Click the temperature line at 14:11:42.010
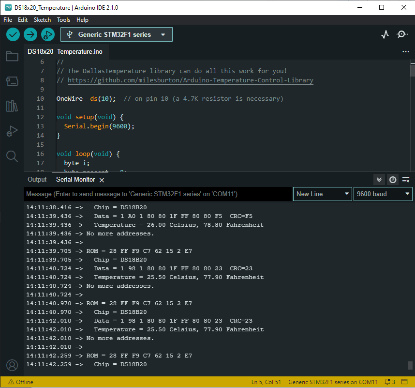This screenshot has height=388, width=415. click(145, 329)
